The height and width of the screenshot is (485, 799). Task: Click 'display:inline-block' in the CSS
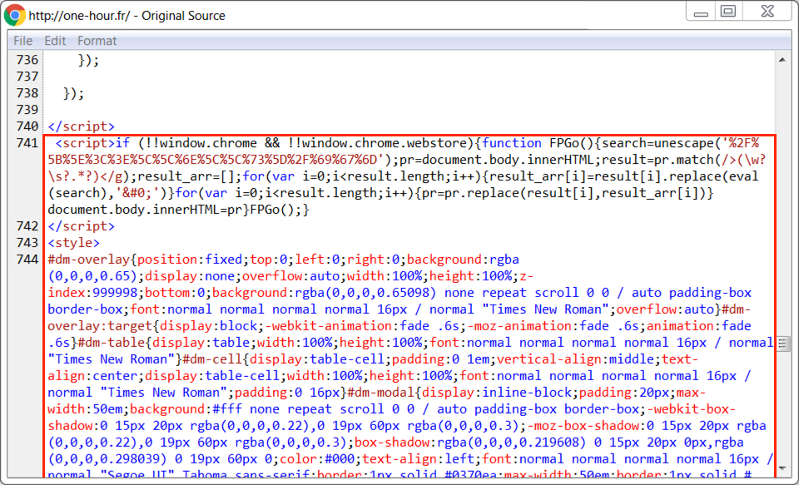(x=496, y=393)
